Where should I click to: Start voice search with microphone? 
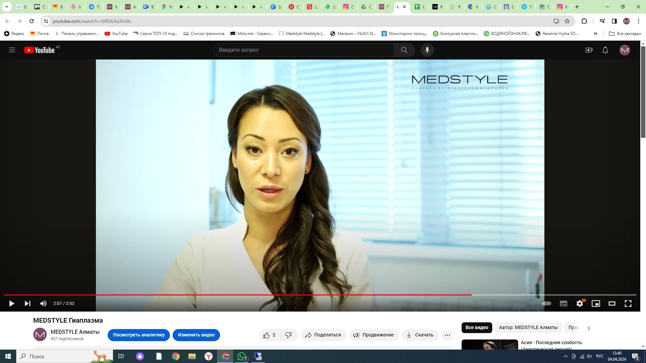pyautogui.click(x=427, y=50)
